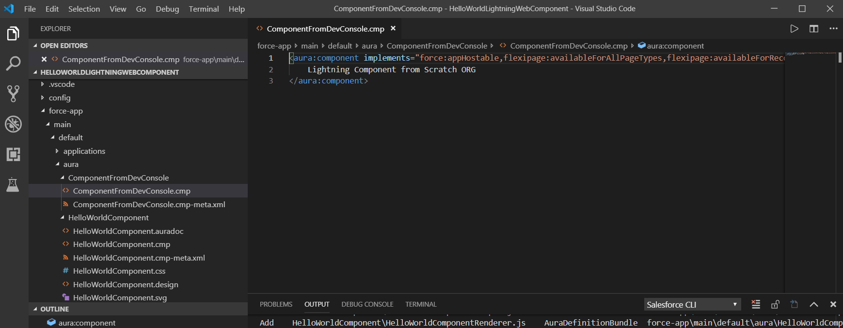
Task: Open HelloWorldComponent.cmp file
Action: pyautogui.click(x=138, y=245)
